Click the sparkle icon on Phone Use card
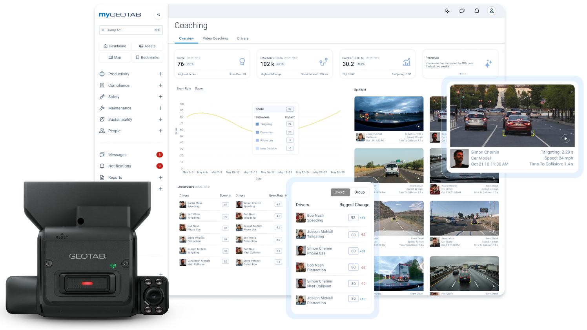 point(488,63)
